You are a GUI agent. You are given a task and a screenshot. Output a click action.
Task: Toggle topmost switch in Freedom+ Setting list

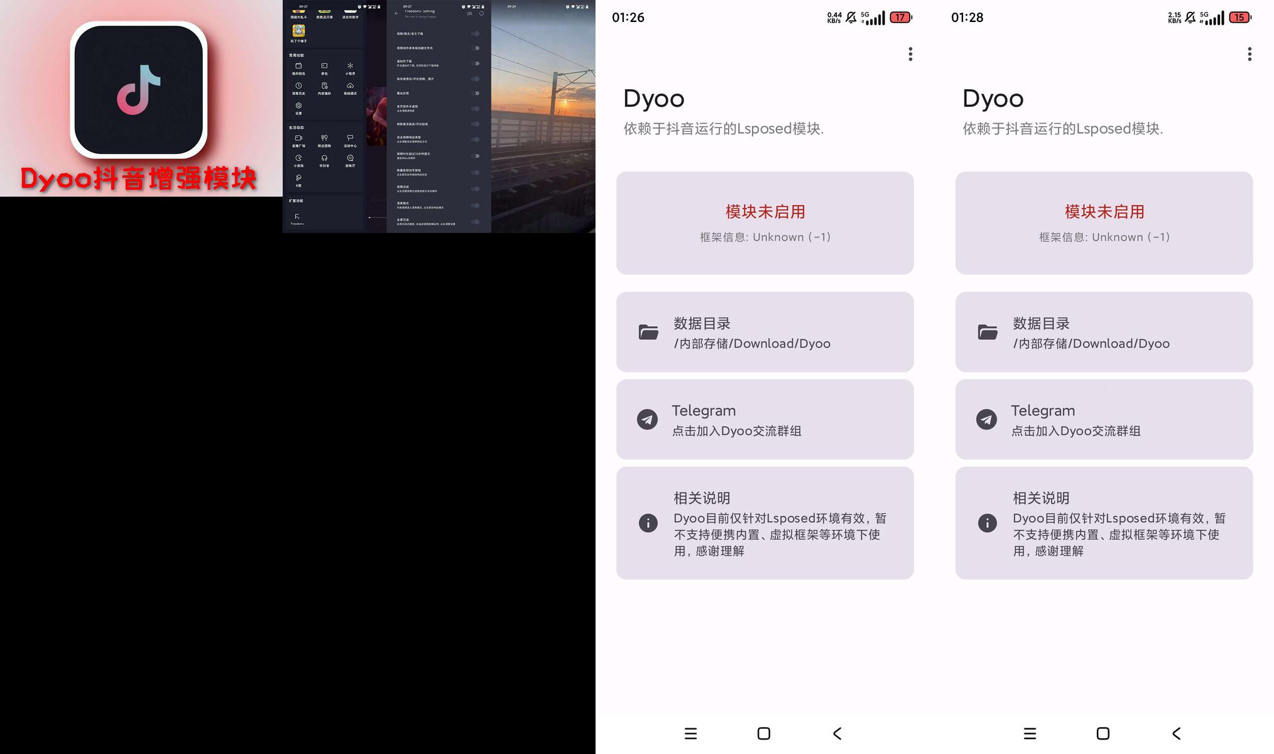click(476, 34)
